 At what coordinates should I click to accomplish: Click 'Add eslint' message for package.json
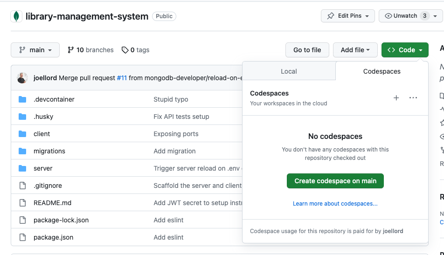tap(168, 237)
